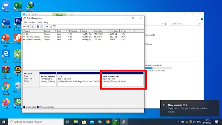Click the disk list view settings toolbar icon
Image resolution: width=222 pixels, height=125 pixels.
pyautogui.click(x=54, y=26)
